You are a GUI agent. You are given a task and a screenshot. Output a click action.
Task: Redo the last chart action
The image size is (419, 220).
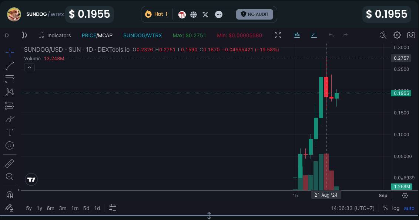click(345, 35)
